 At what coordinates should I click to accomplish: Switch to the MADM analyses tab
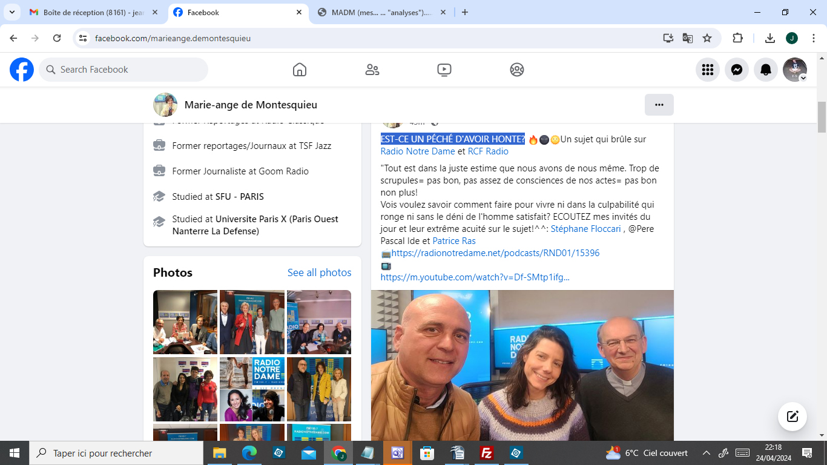[x=381, y=12]
